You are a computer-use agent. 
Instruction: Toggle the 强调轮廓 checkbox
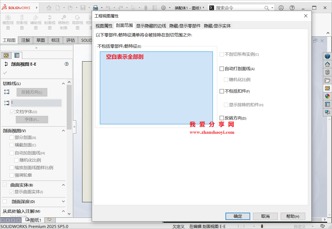click(x=12, y=175)
